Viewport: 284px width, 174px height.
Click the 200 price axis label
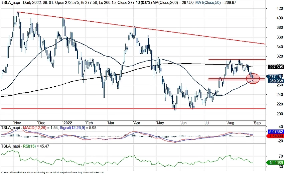point(280,114)
